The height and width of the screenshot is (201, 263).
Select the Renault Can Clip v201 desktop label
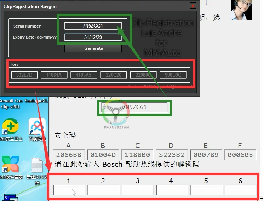coord(11,104)
